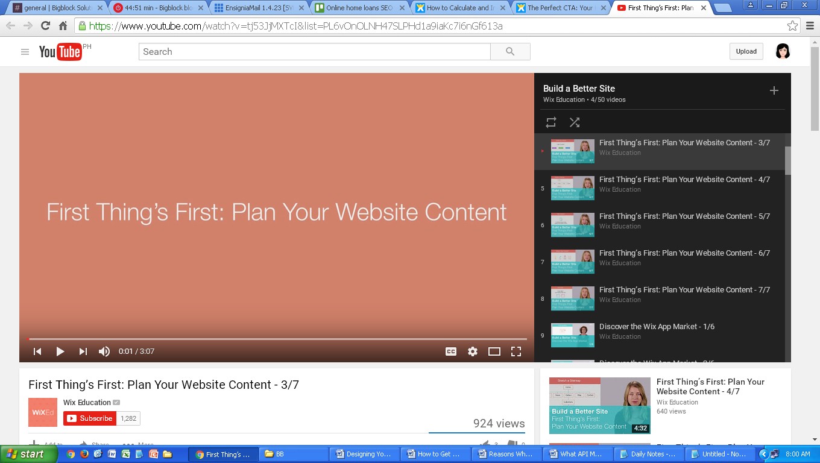Toggle closed captions CC button

tap(451, 351)
